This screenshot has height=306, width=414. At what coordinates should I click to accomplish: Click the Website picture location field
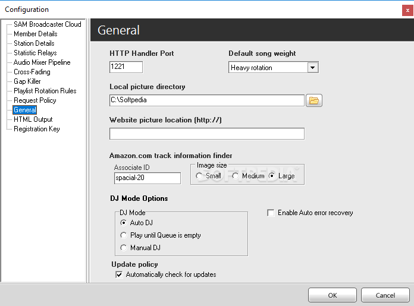tap(207, 134)
